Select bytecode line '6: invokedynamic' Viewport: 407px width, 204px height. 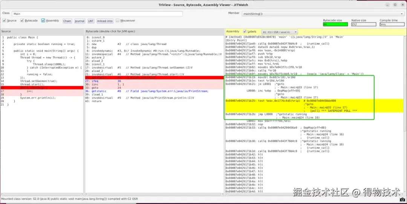(x=143, y=51)
